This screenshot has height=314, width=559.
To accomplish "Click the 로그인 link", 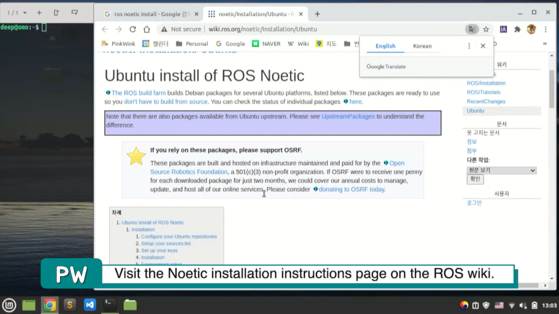I will [x=474, y=203].
